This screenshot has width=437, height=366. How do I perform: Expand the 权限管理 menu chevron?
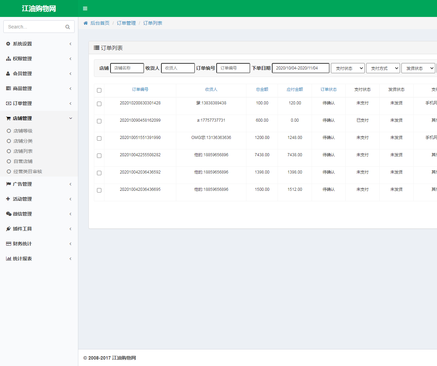(71, 59)
